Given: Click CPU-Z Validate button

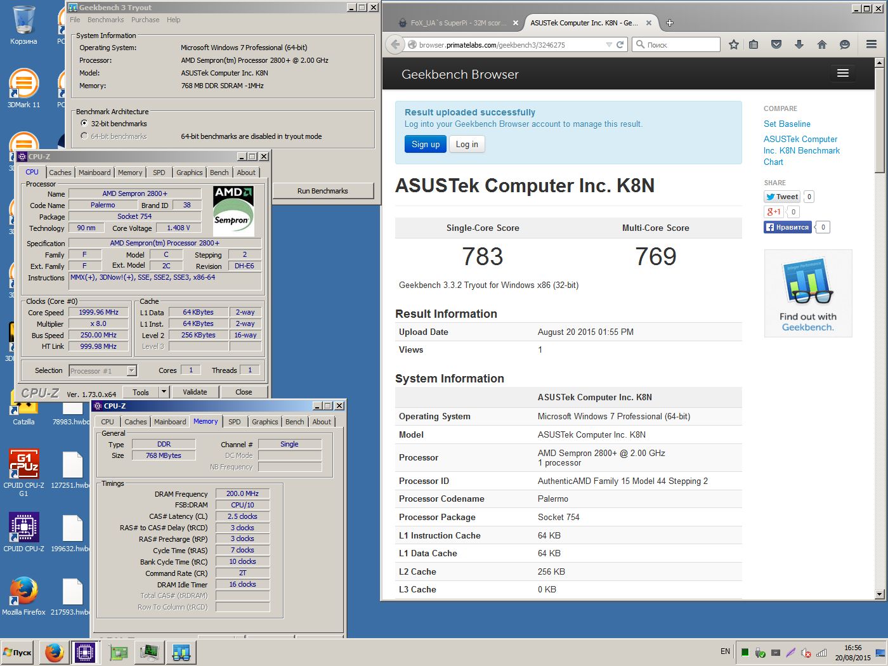Looking at the screenshot, I should point(195,392).
